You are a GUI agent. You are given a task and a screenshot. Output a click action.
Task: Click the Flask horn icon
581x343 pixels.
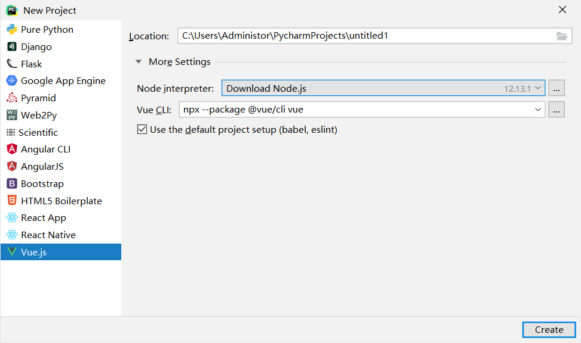pos(12,64)
